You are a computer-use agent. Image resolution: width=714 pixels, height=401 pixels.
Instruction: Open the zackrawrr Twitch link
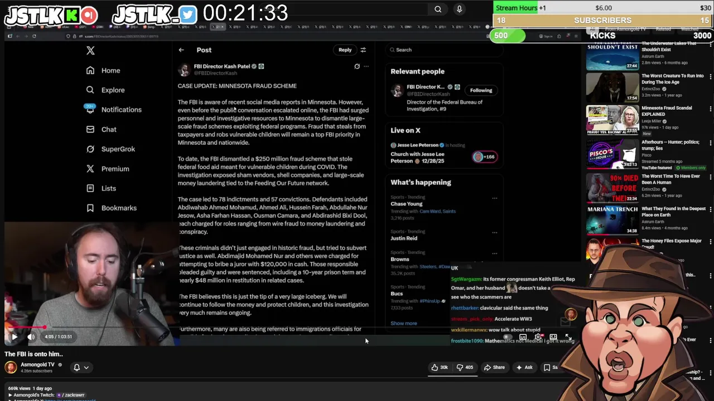[x=73, y=395]
